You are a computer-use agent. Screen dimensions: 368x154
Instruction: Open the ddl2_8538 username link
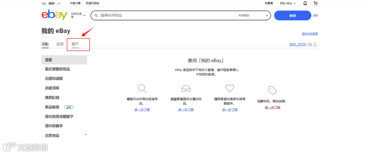click(297, 44)
